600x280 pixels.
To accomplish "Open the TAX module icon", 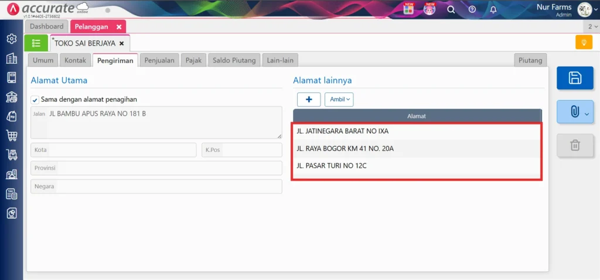I will [12, 194].
